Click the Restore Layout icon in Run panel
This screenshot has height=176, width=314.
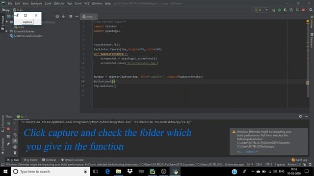click(8, 136)
